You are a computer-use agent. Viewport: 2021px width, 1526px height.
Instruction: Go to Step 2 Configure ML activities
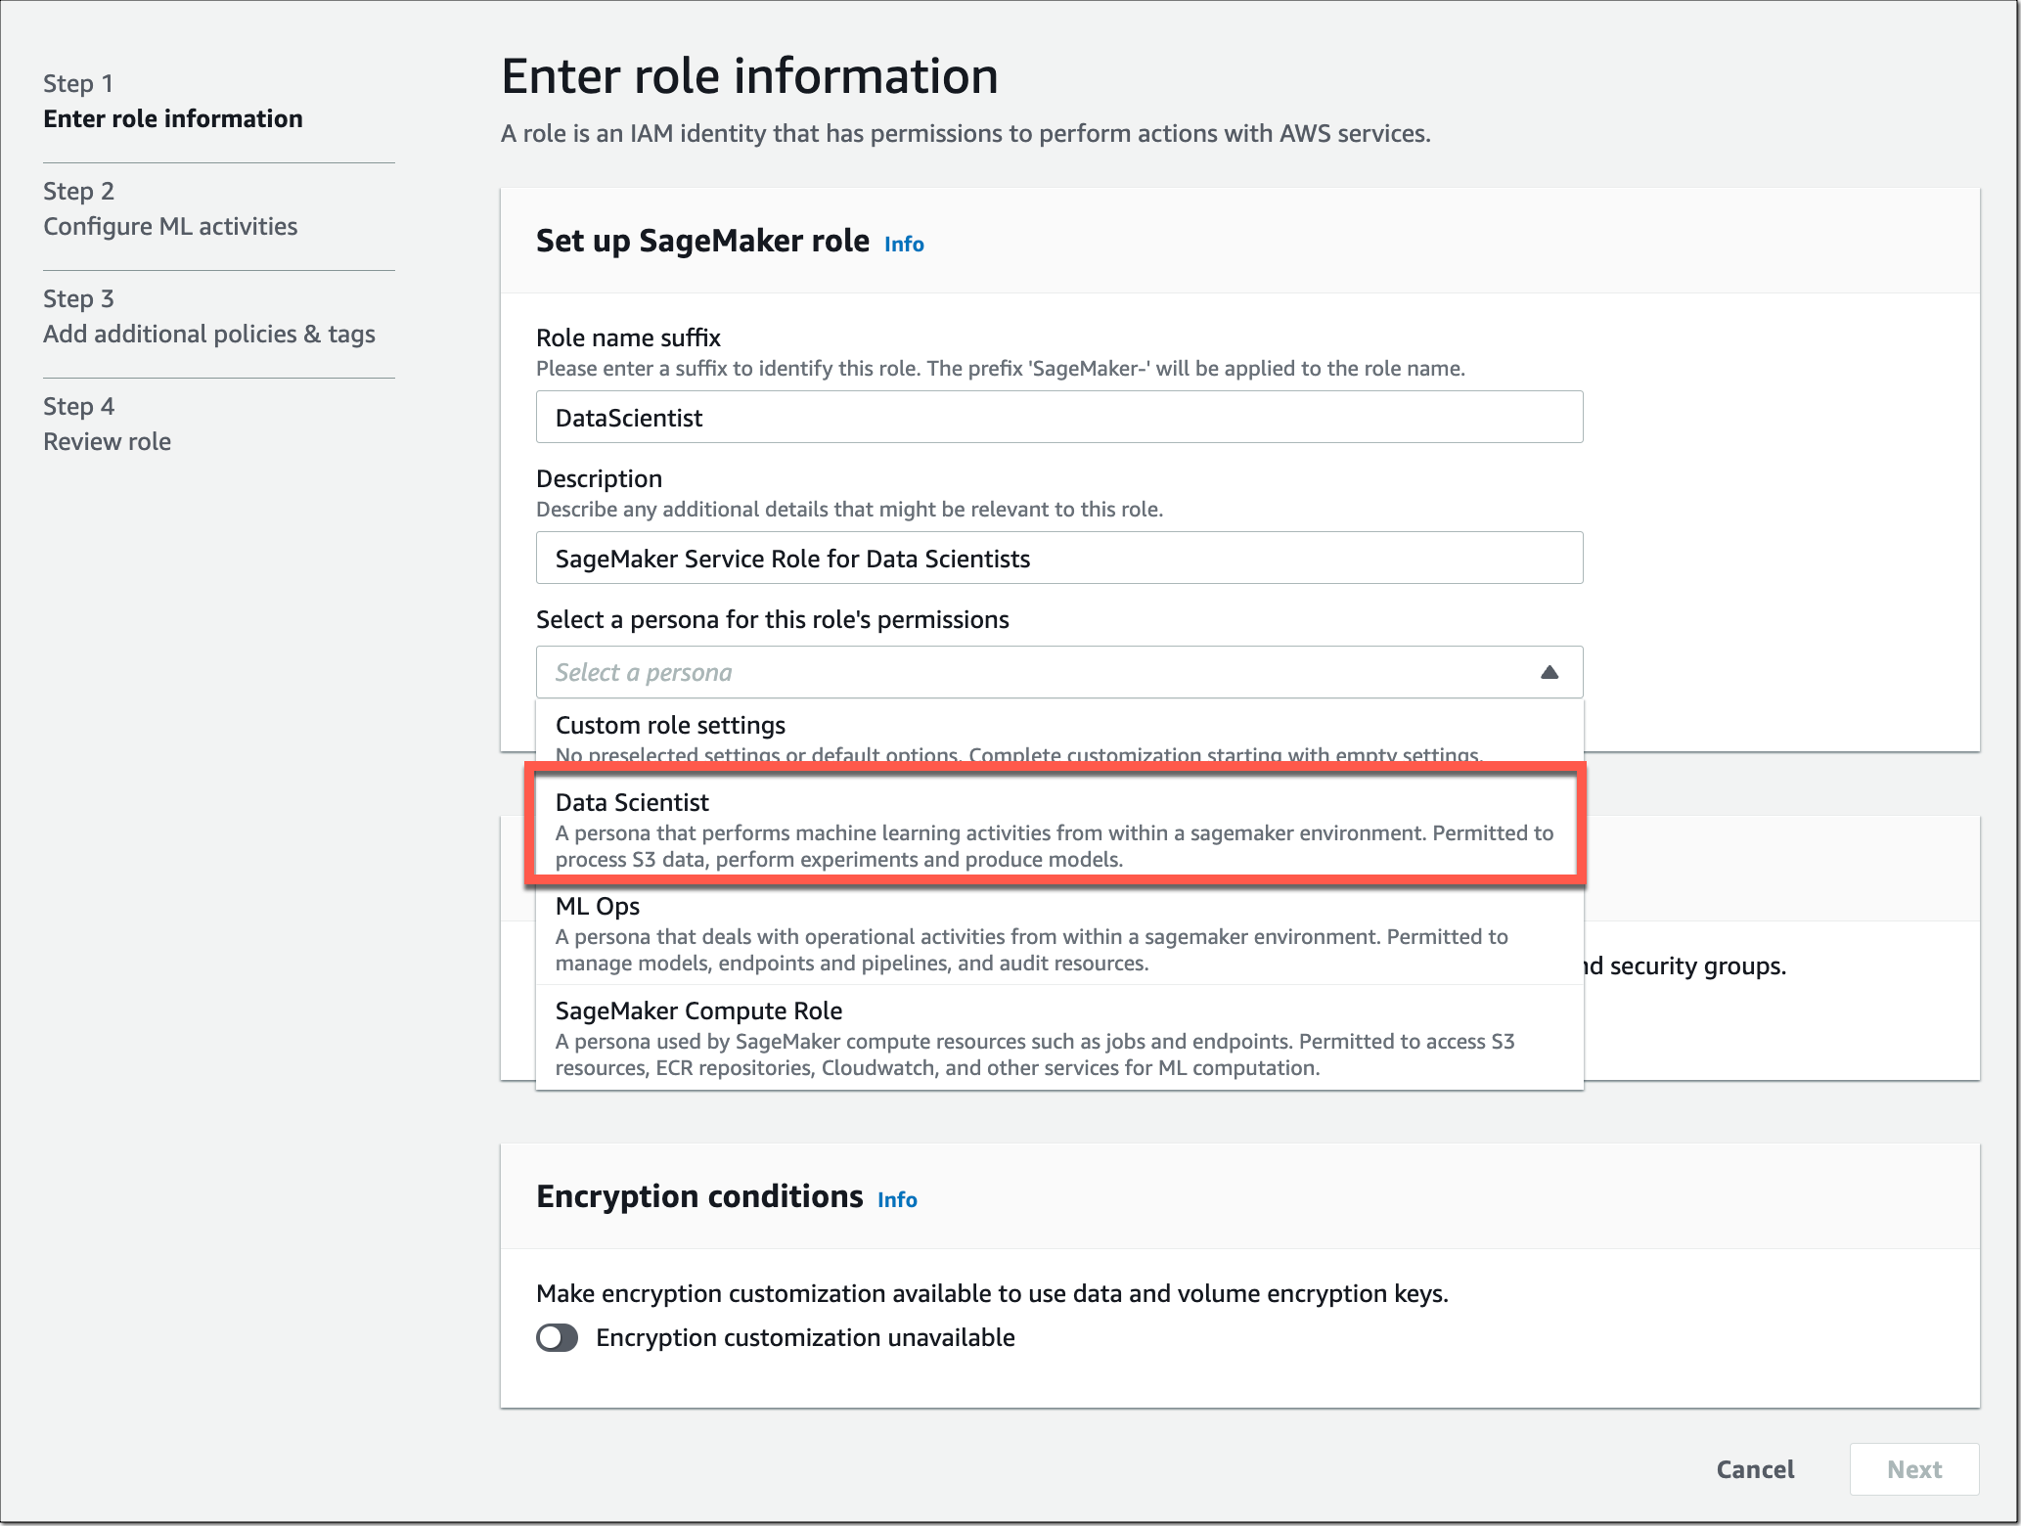click(x=170, y=209)
